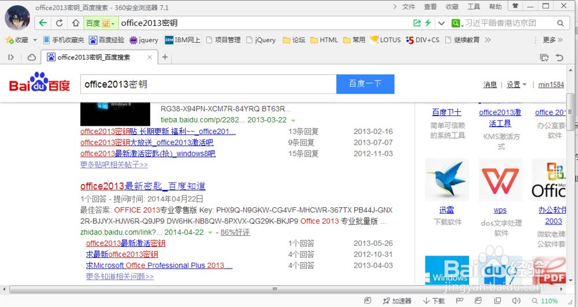Click the page horizontal scrollbar
Viewport: 578px width, 307px height.
(x=275, y=289)
